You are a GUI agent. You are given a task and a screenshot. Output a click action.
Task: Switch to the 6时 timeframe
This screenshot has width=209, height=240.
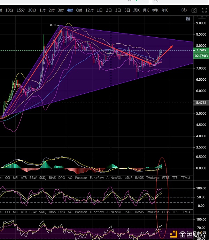(x=79, y=10)
